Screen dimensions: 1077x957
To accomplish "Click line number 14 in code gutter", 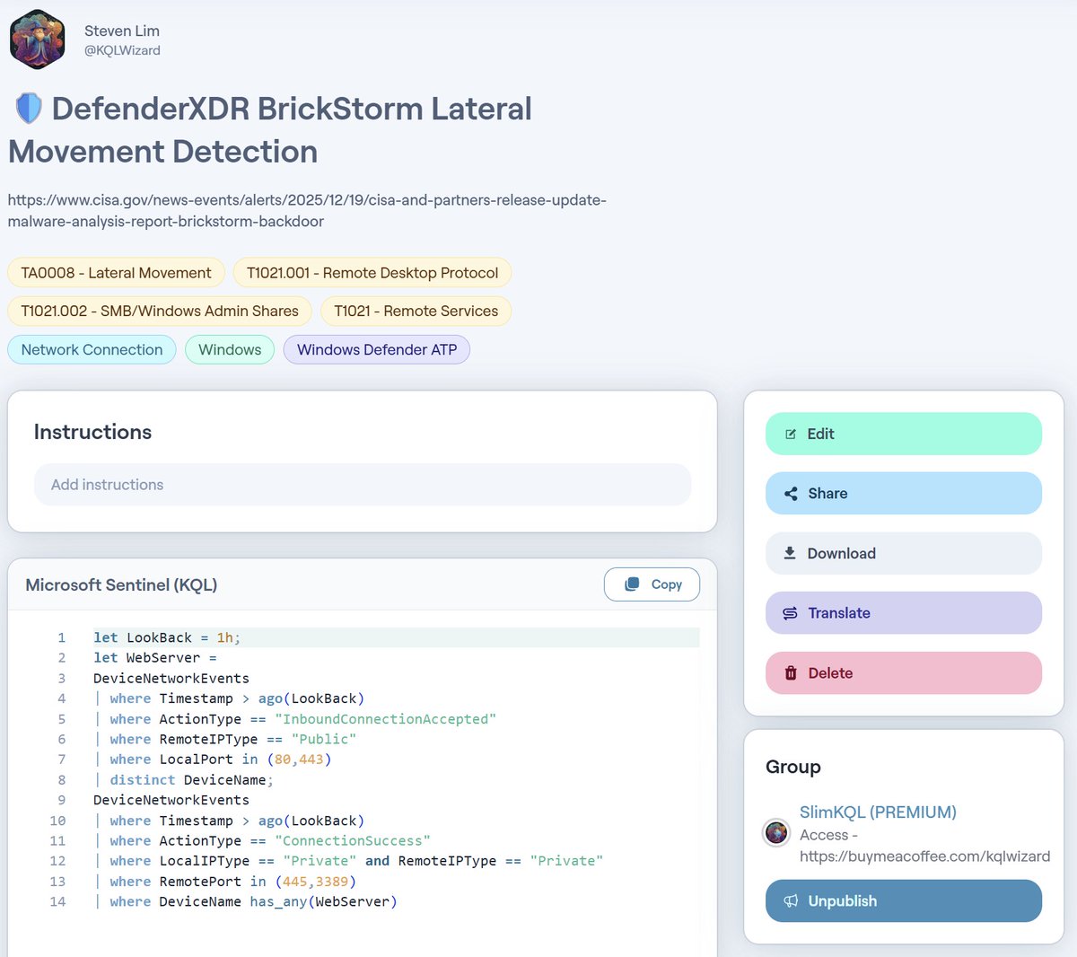I will tap(57, 901).
